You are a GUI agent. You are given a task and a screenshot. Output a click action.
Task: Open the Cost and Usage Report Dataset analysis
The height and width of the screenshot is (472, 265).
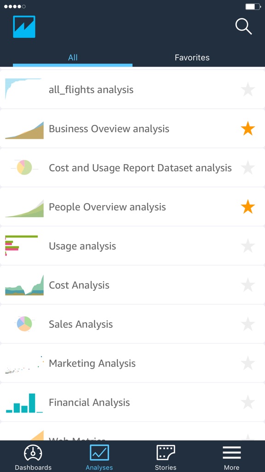[x=140, y=168]
